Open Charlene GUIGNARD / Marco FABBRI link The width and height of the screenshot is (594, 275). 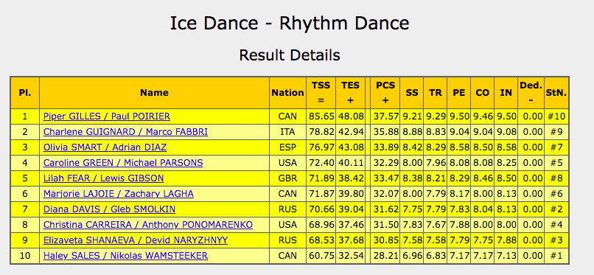[x=125, y=132]
